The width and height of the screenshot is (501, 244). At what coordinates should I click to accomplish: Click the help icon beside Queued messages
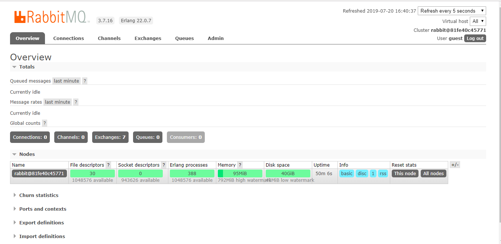85,81
